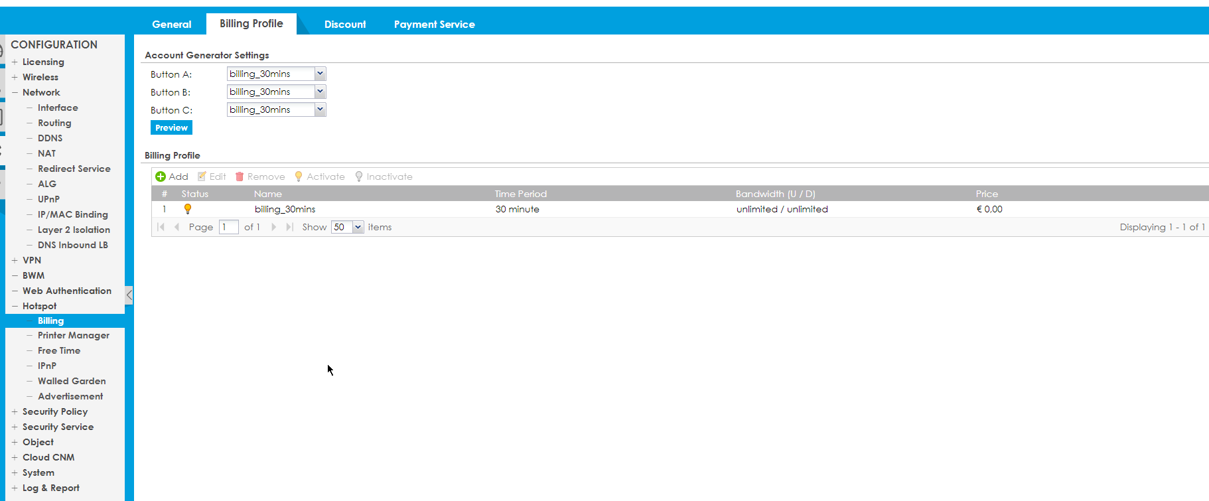This screenshot has width=1209, height=501.
Task: Click the Preview button
Action: tap(171, 127)
